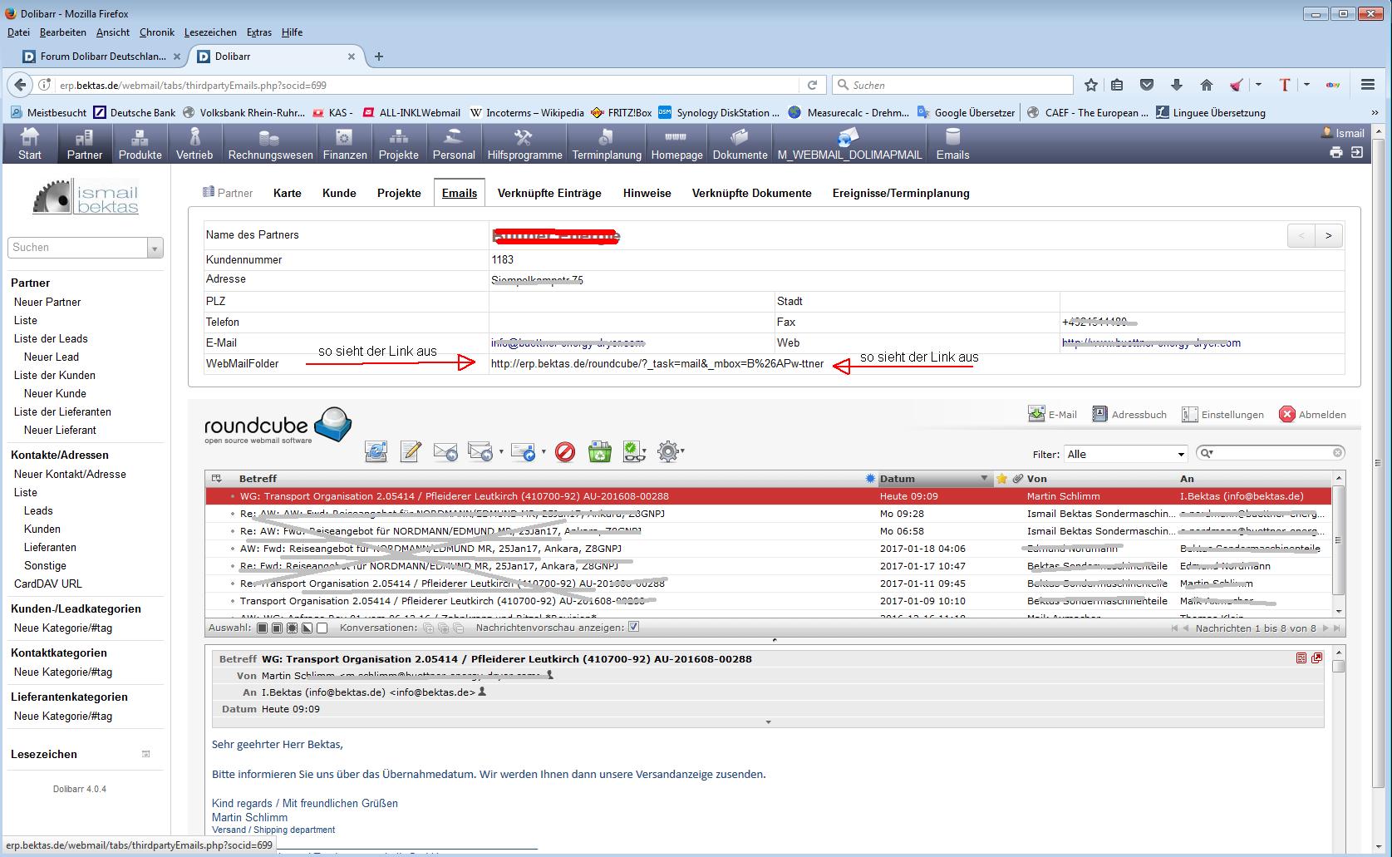This screenshot has height=857, width=1392.
Task: Refresh mail list in roundcube toolbar
Action: coord(376,451)
